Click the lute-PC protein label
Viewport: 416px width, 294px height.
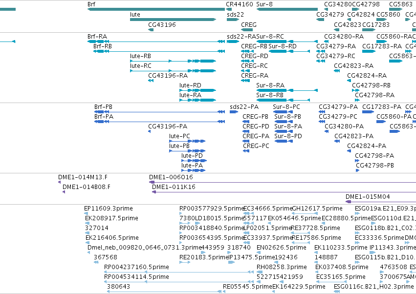[179, 137]
